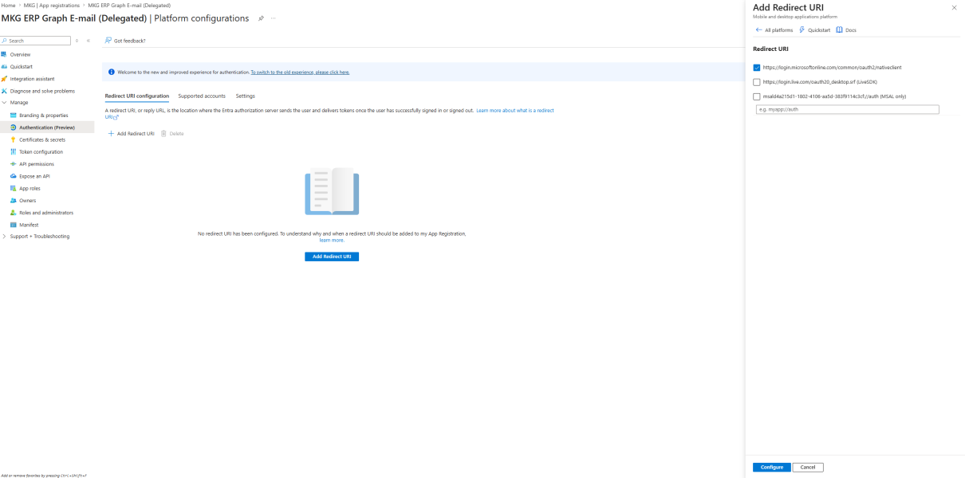Open the learn more link under the empty state

[x=332, y=240]
